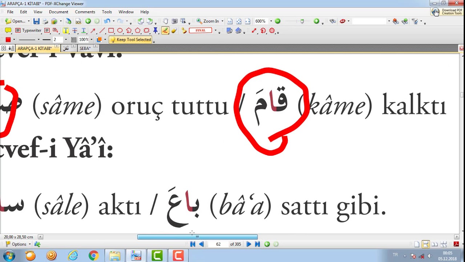Toggle Fit Page zoom button
Screen dimensions: 465x262
tap(239, 21)
